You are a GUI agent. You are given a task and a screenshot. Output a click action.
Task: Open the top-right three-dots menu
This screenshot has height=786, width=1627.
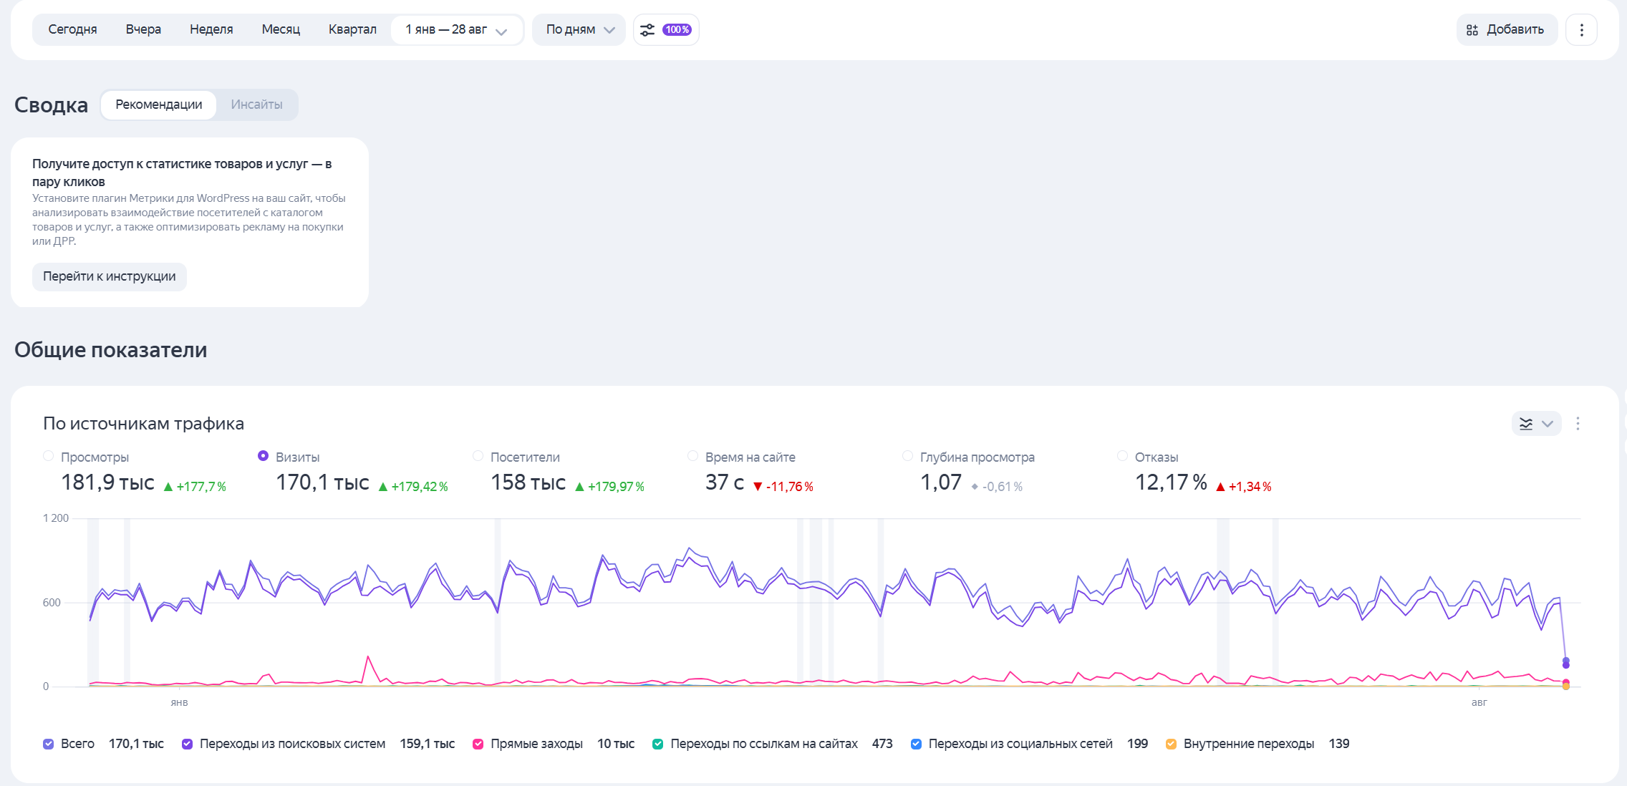pyautogui.click(x=1582, y=29)
